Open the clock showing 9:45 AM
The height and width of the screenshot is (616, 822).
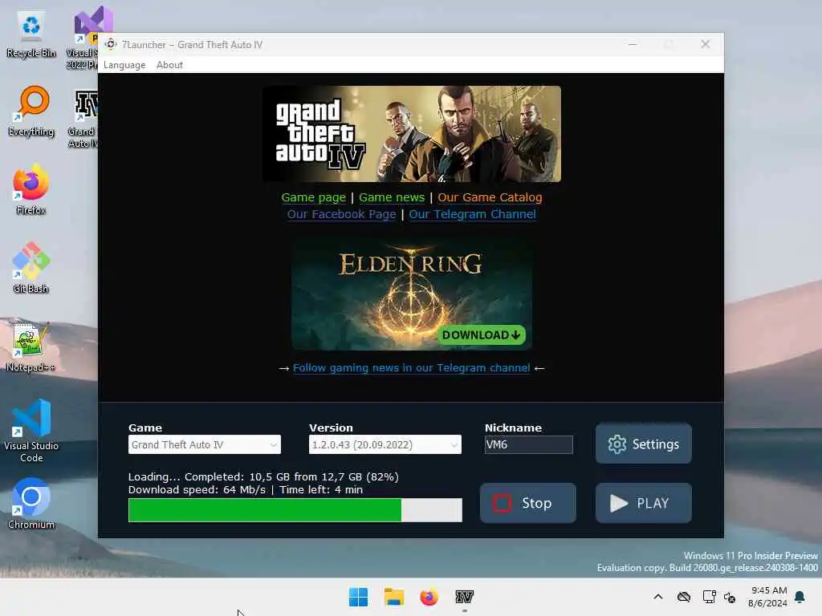click(x=768, y=597)
